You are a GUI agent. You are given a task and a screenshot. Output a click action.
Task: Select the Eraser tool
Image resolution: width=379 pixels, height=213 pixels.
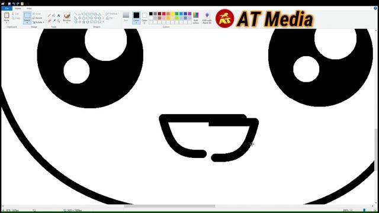pyautogui.click(x=49, y=21)
